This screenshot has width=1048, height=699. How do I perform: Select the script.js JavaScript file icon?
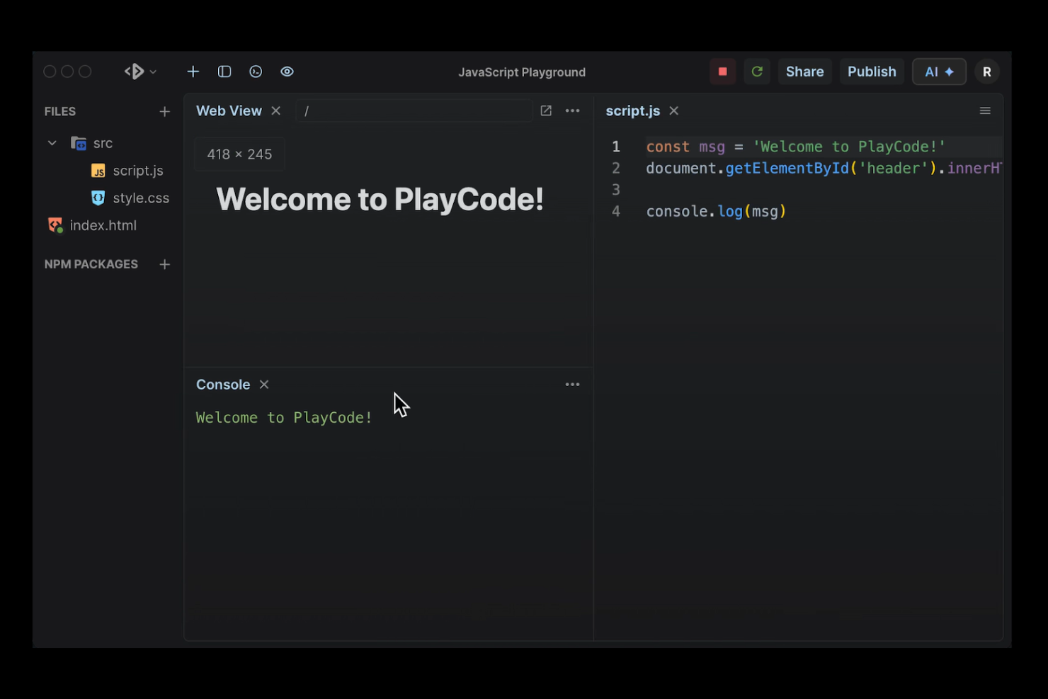coord(97,171)
